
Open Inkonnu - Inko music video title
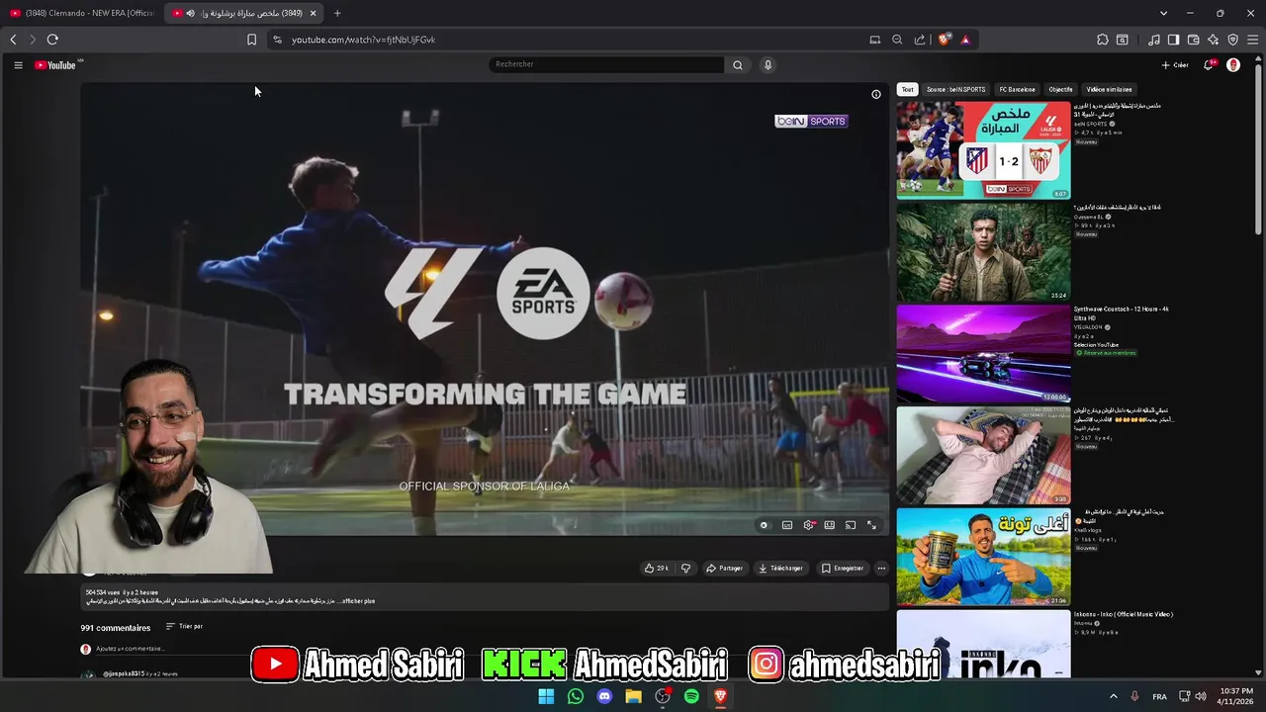pyautogui.click(x=1124, y=614)
